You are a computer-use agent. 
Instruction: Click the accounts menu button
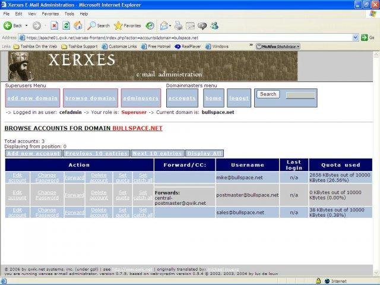[182, 98]
